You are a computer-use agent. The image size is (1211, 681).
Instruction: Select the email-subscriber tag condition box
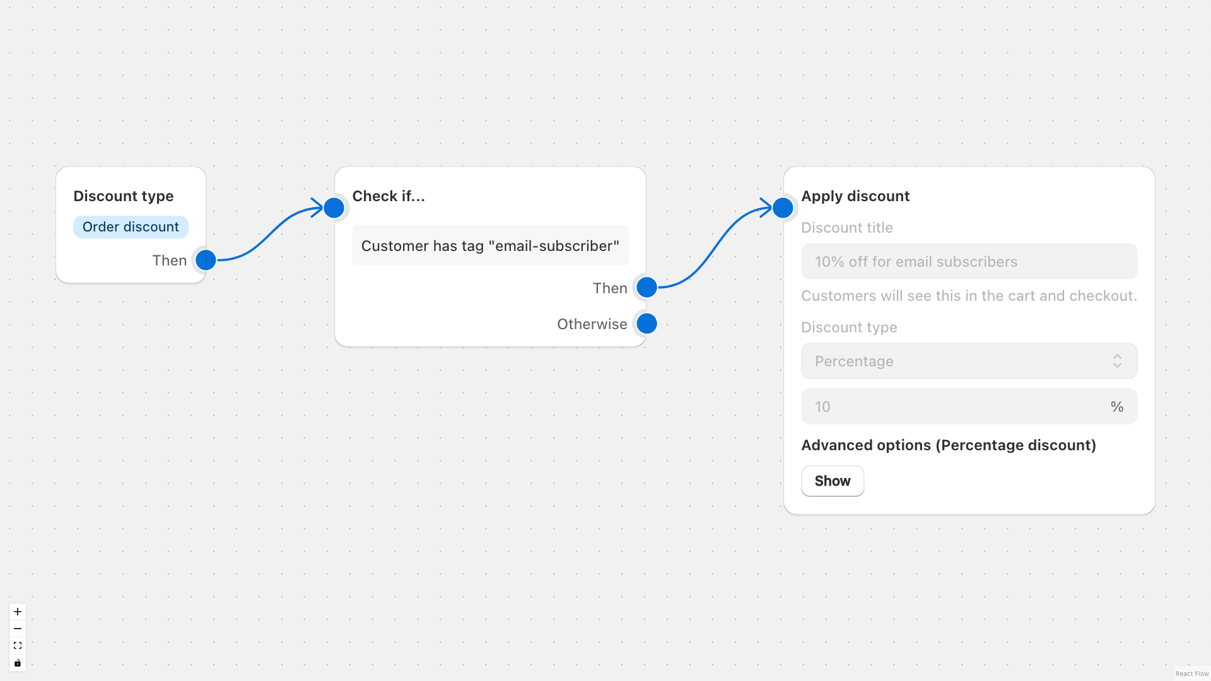(490, 245)
